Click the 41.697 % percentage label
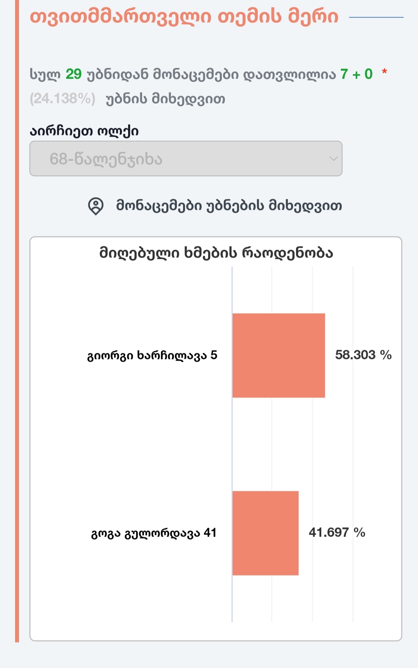Screen dimensions: 418x668 (x=337, y=533)
